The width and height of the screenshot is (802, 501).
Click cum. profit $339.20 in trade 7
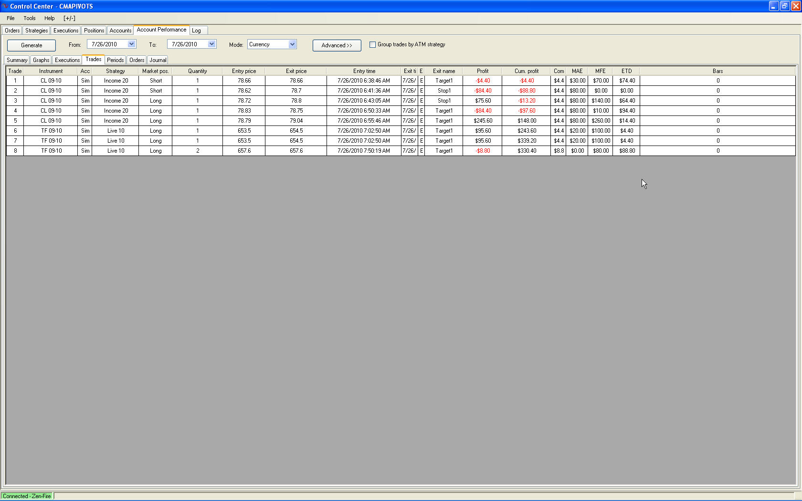[x=527, y=141]
